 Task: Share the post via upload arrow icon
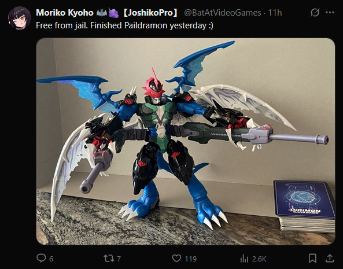(x=330, y=258)
